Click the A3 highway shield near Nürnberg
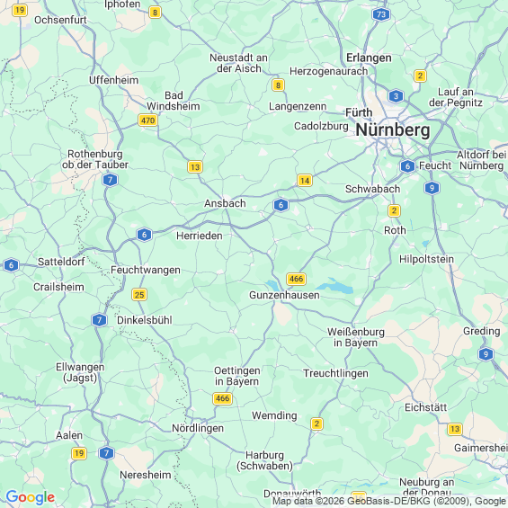Viewport: 508px width, 508px height. (396, 96)
